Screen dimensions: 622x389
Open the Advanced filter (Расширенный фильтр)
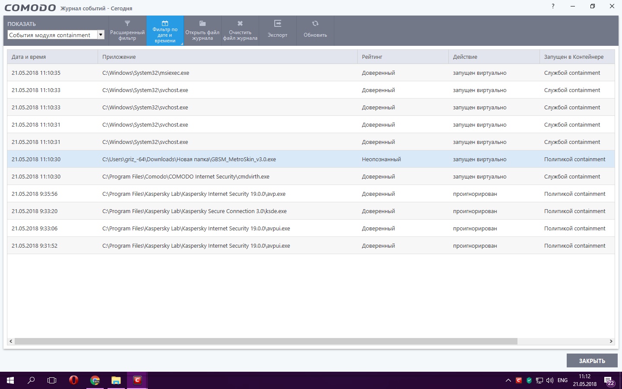[x=127, y=31]
